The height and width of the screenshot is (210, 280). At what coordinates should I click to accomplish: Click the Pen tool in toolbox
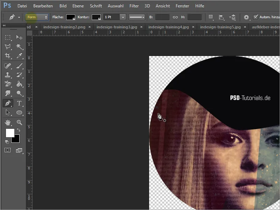8,103
